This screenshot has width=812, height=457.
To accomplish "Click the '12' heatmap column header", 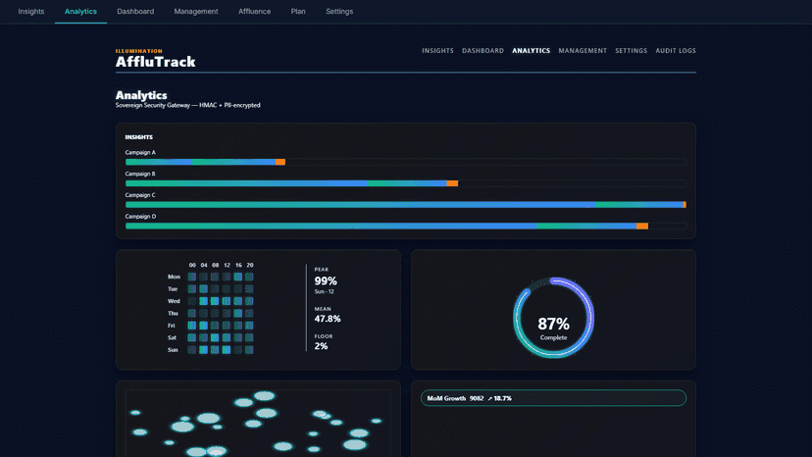I will click(x=227, y=265).
